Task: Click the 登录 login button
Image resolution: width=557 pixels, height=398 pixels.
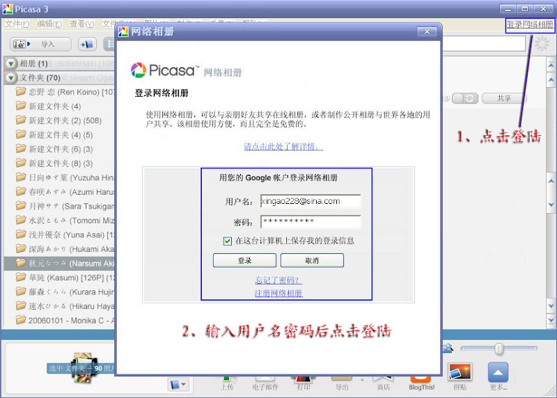Action: [x=245, y=260]
